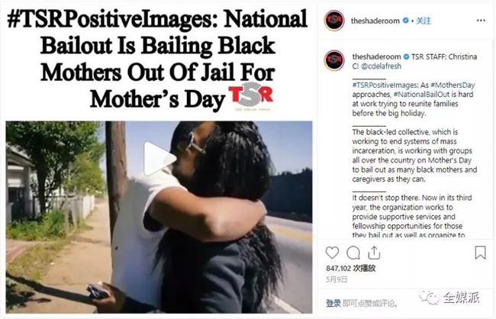Save the post with the bookmark icon
496x319 pixels.
[480, 253]
